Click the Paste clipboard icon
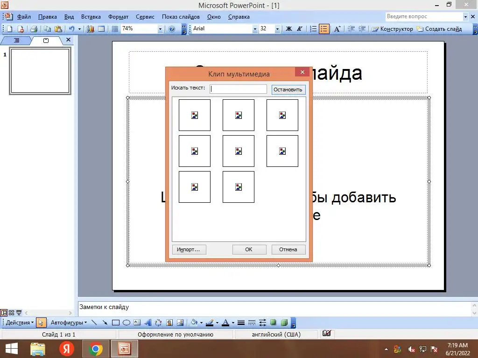Screen dimensions: 478x358 click(58, 29)
